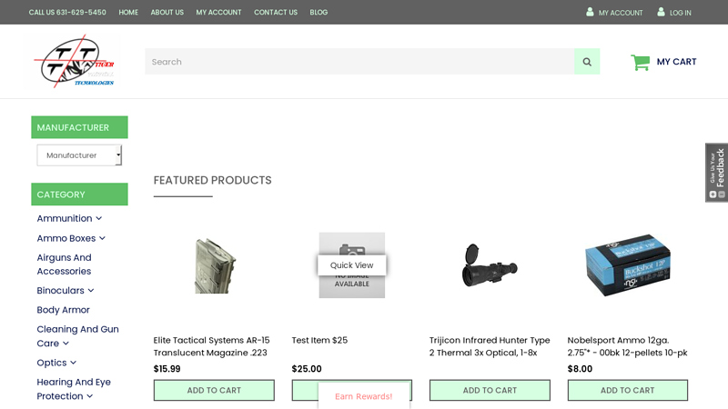The image size is (728, 409).
Task: Click the Log In link
Action: click(680, 13)
